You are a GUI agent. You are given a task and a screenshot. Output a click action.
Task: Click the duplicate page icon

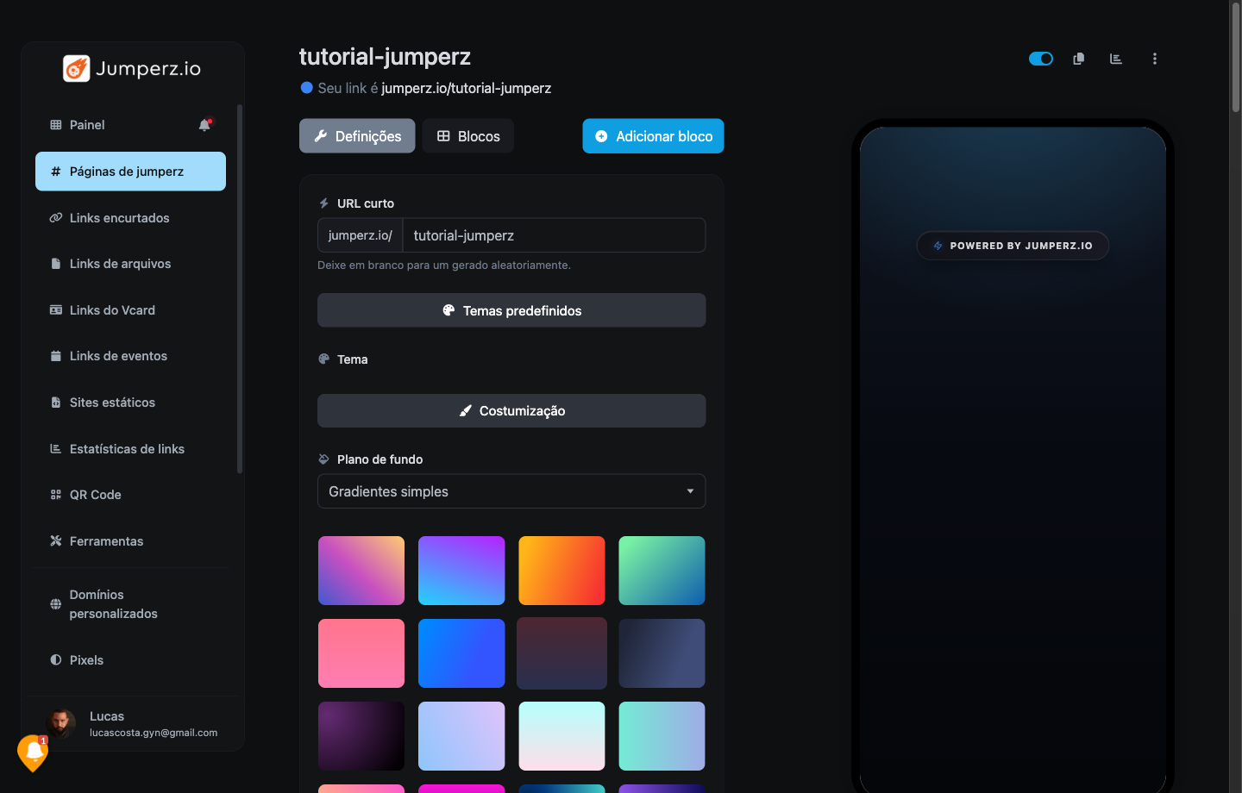pos(1078,59)
